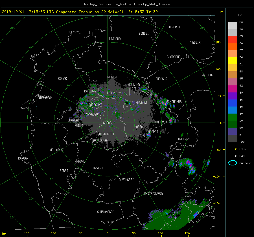Image resolution: width=254 pixels, height=237 pixels.
Task: Click the BALLARY city label
Action: (184, 139)
